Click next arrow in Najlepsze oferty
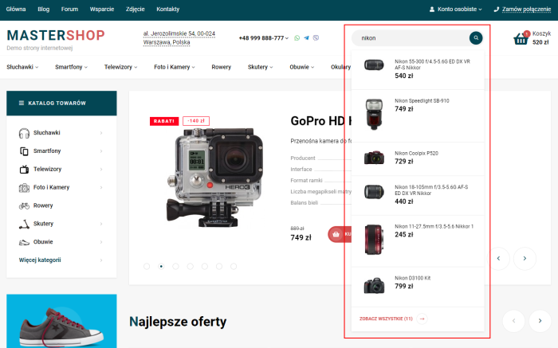The height and width of the screenshot is (348, 558). tap(540, 321)
